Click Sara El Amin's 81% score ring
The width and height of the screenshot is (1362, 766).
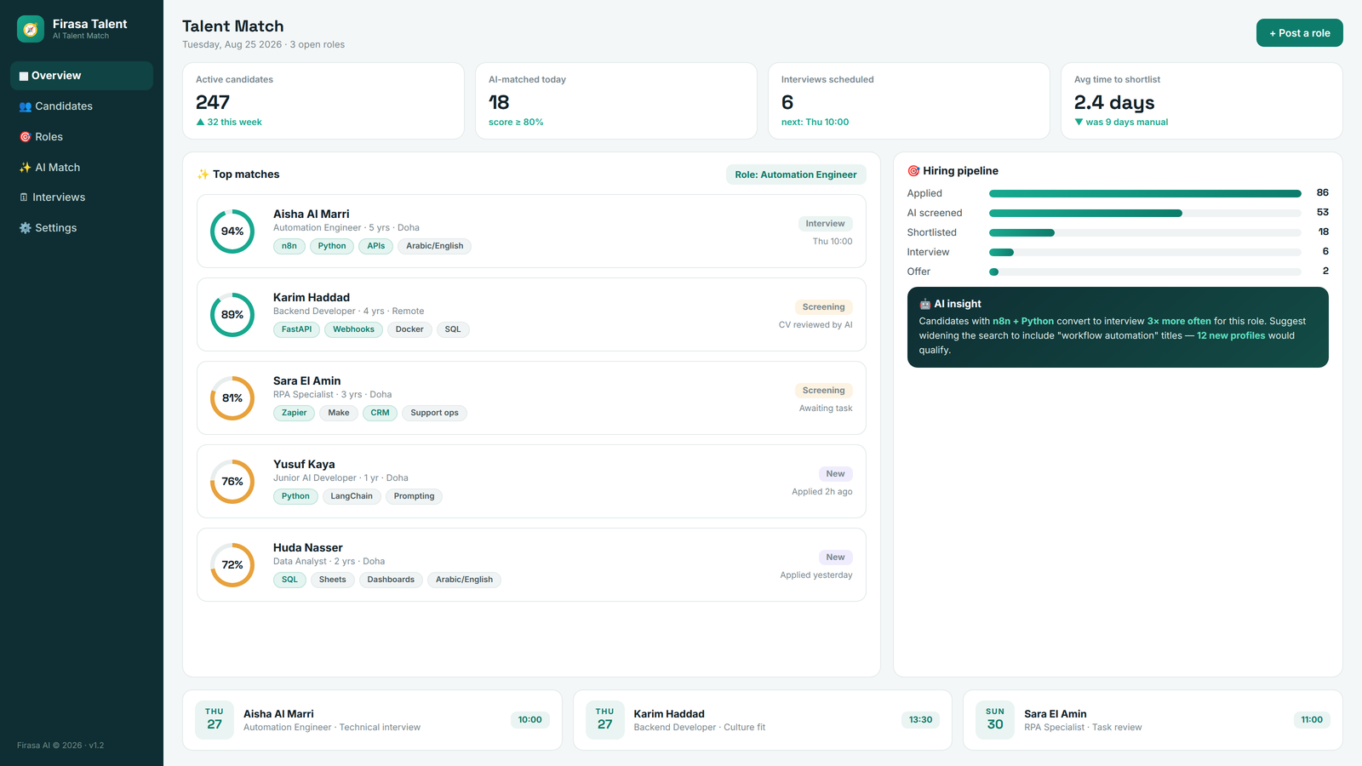click(232, 398)
